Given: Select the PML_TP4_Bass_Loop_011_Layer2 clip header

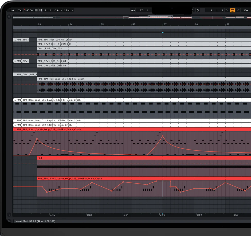Looking at the screenshot, I should (132, 120).
